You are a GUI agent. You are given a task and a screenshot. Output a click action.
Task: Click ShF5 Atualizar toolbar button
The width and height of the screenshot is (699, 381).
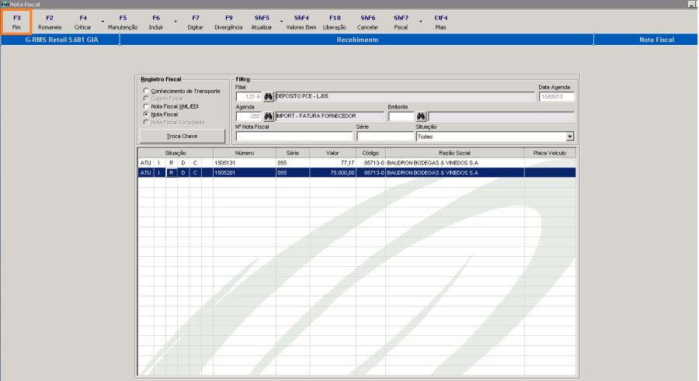click(x=262, y=23)
